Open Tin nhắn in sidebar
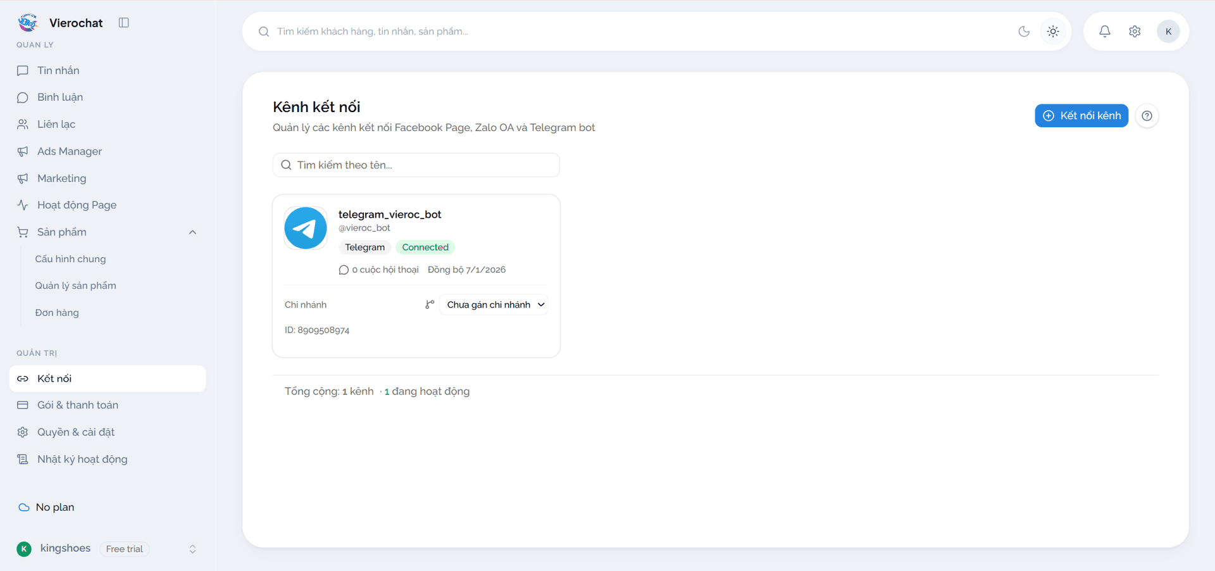The width and height of the screenshot is (1215, 571). [108, 70]
